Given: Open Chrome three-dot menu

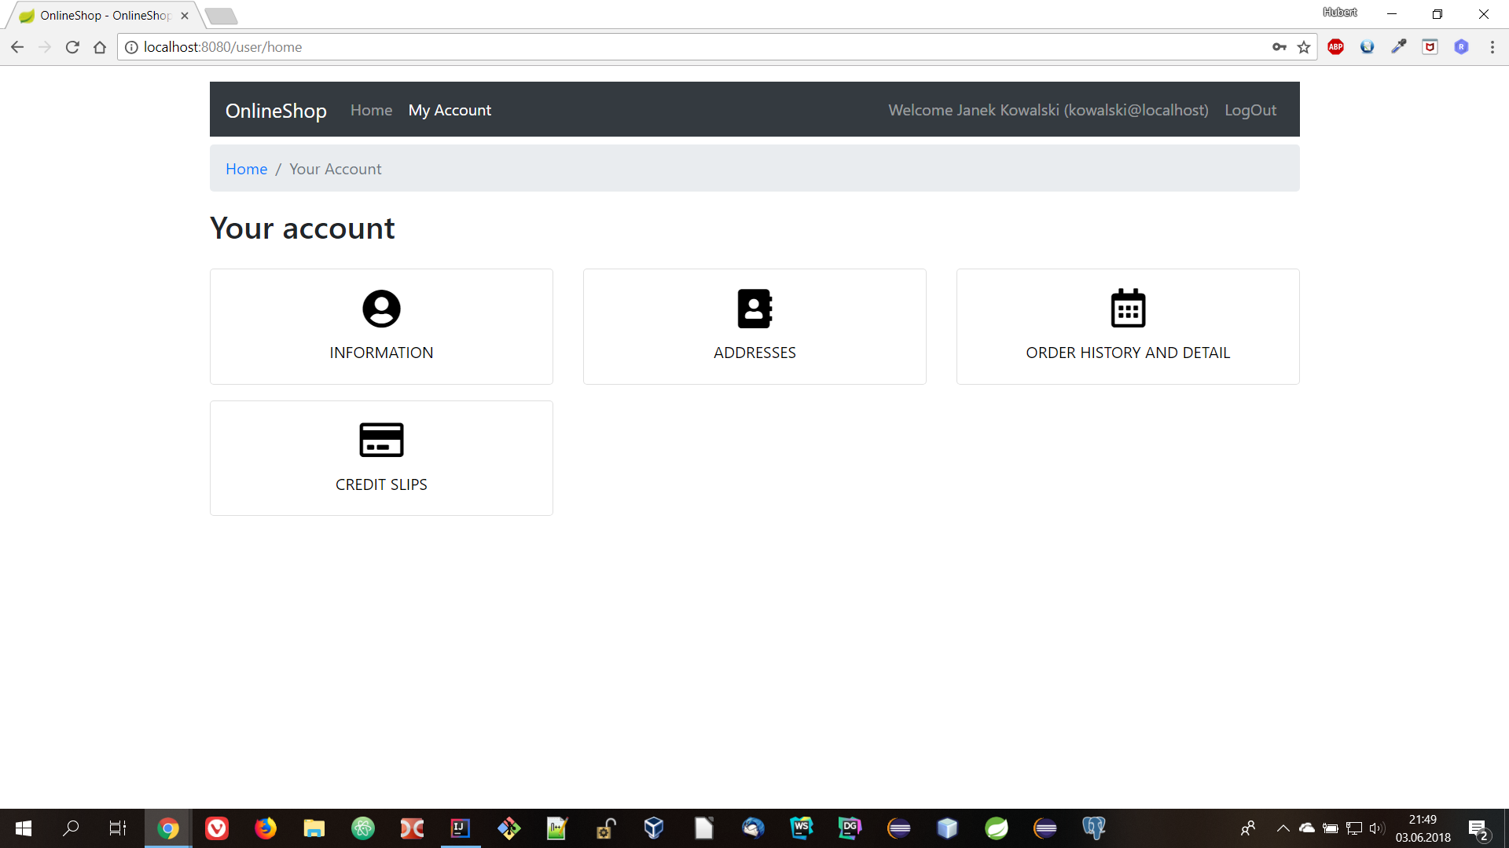Looking at the screenshot, I should tap(1492, 47).
